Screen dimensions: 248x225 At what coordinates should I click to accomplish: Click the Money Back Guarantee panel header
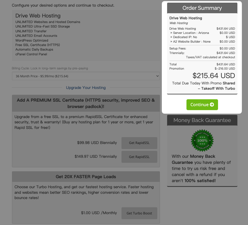coord(202,120)
